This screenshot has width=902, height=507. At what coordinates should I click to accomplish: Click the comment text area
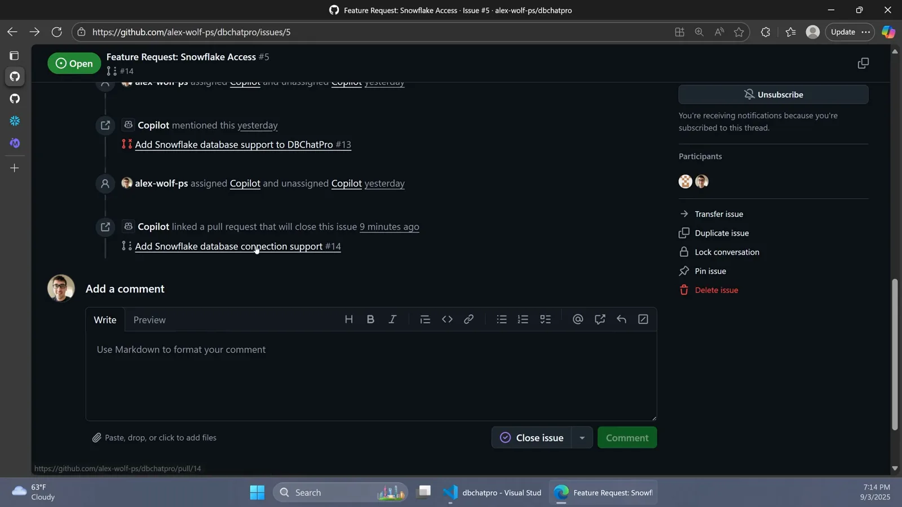371,376
